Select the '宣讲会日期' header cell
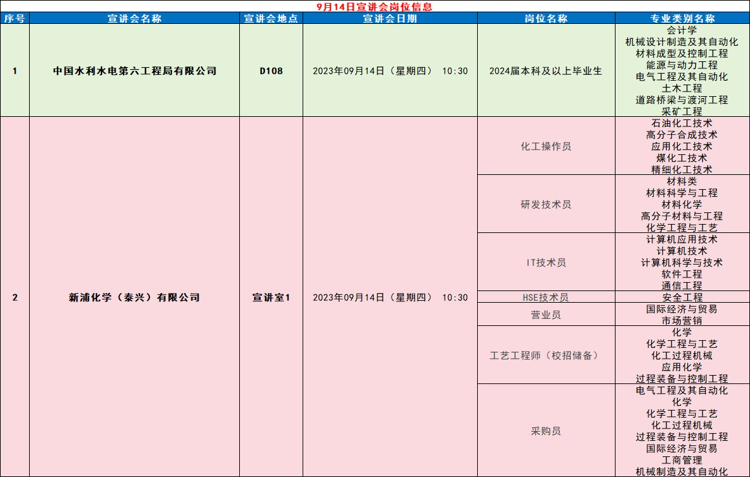The image size is (750, 477). (390, 19)
